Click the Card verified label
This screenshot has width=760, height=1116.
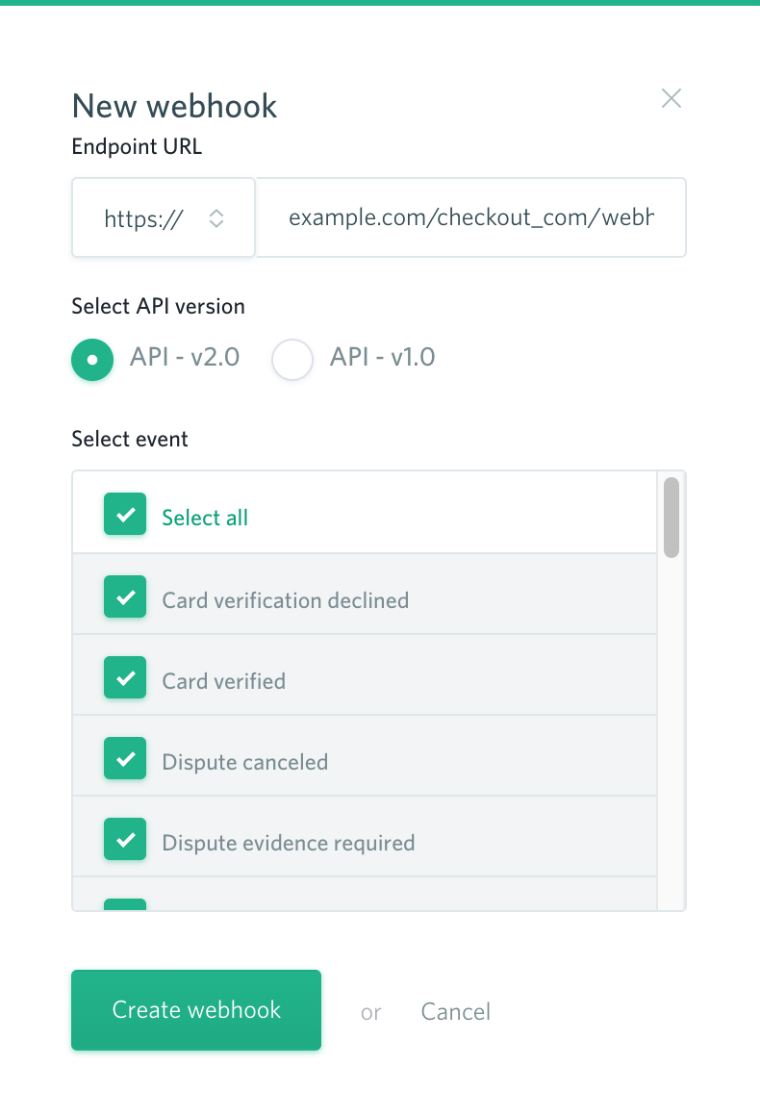click(223, 681)
